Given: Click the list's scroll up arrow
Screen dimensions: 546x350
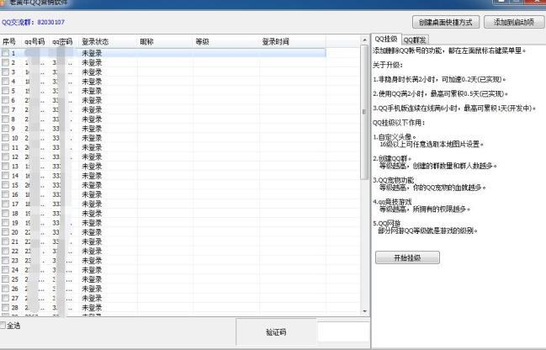Looking at the screenshot, I should click(364, 40).
